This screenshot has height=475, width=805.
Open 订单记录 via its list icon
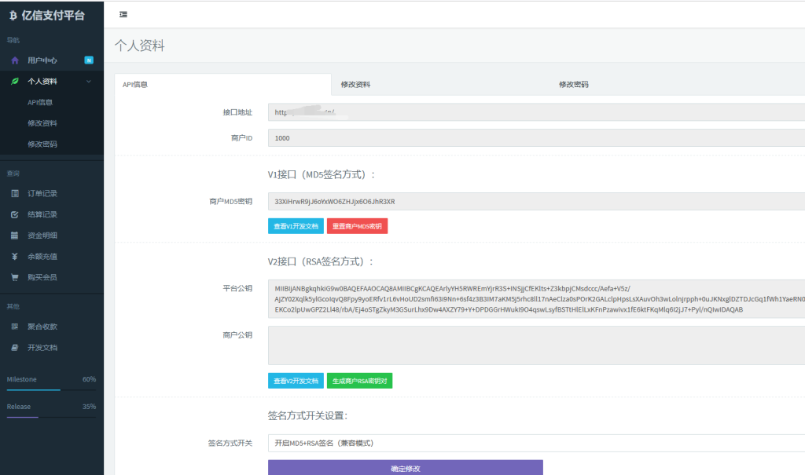point(14,193)
